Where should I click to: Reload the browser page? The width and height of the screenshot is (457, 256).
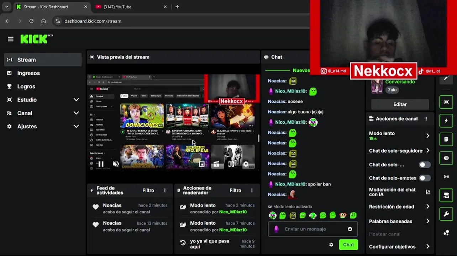click(x=31, y=21)
